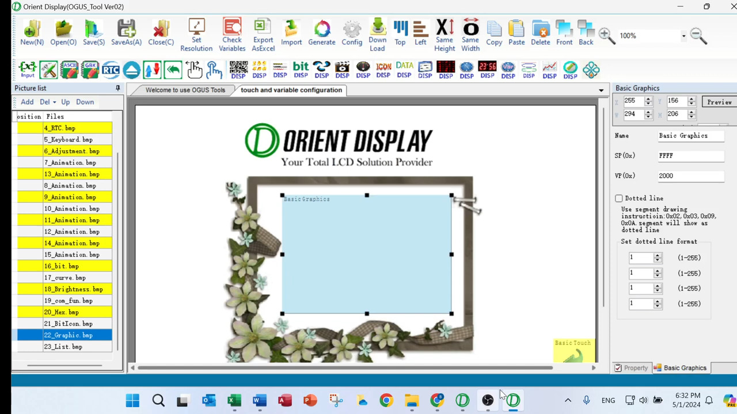Open the Config settings
The width and height of the screenshot is (737, 414).
pos(352,33)
